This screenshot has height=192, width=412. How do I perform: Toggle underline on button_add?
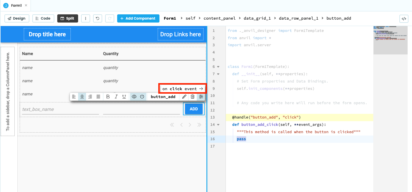pyautogui.click(x=124, y=97)
